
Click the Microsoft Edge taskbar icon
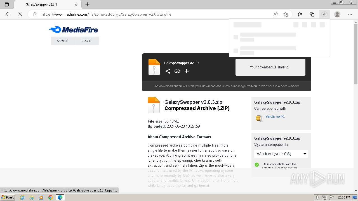(60, 197)
